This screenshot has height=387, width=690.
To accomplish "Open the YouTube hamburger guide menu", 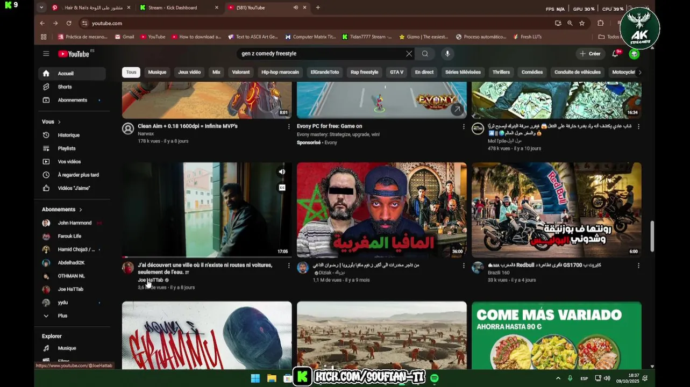I will coord(46,54).
